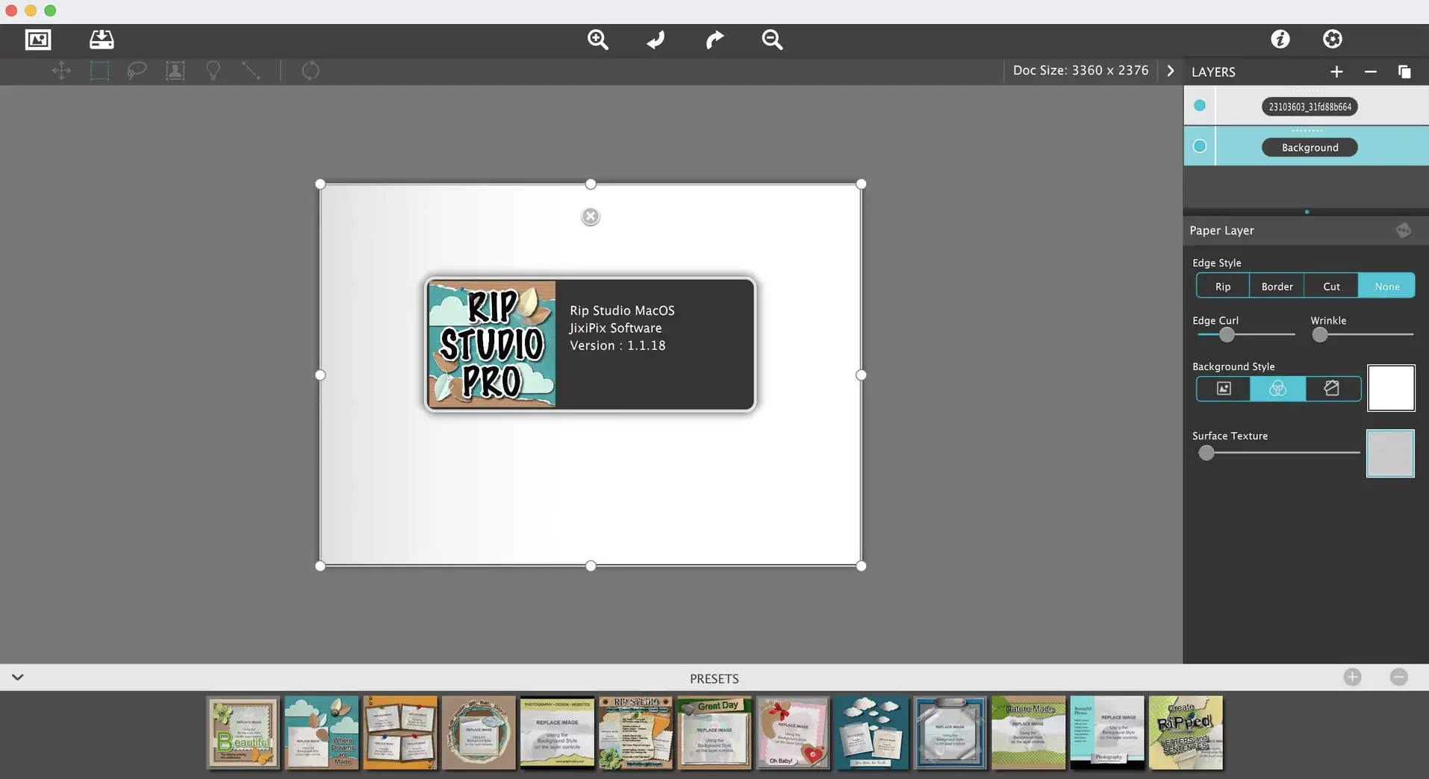Click the Zoom In magnifier icon
The height and width of the screenshot is (779, 1429).
tap(598, 40)
